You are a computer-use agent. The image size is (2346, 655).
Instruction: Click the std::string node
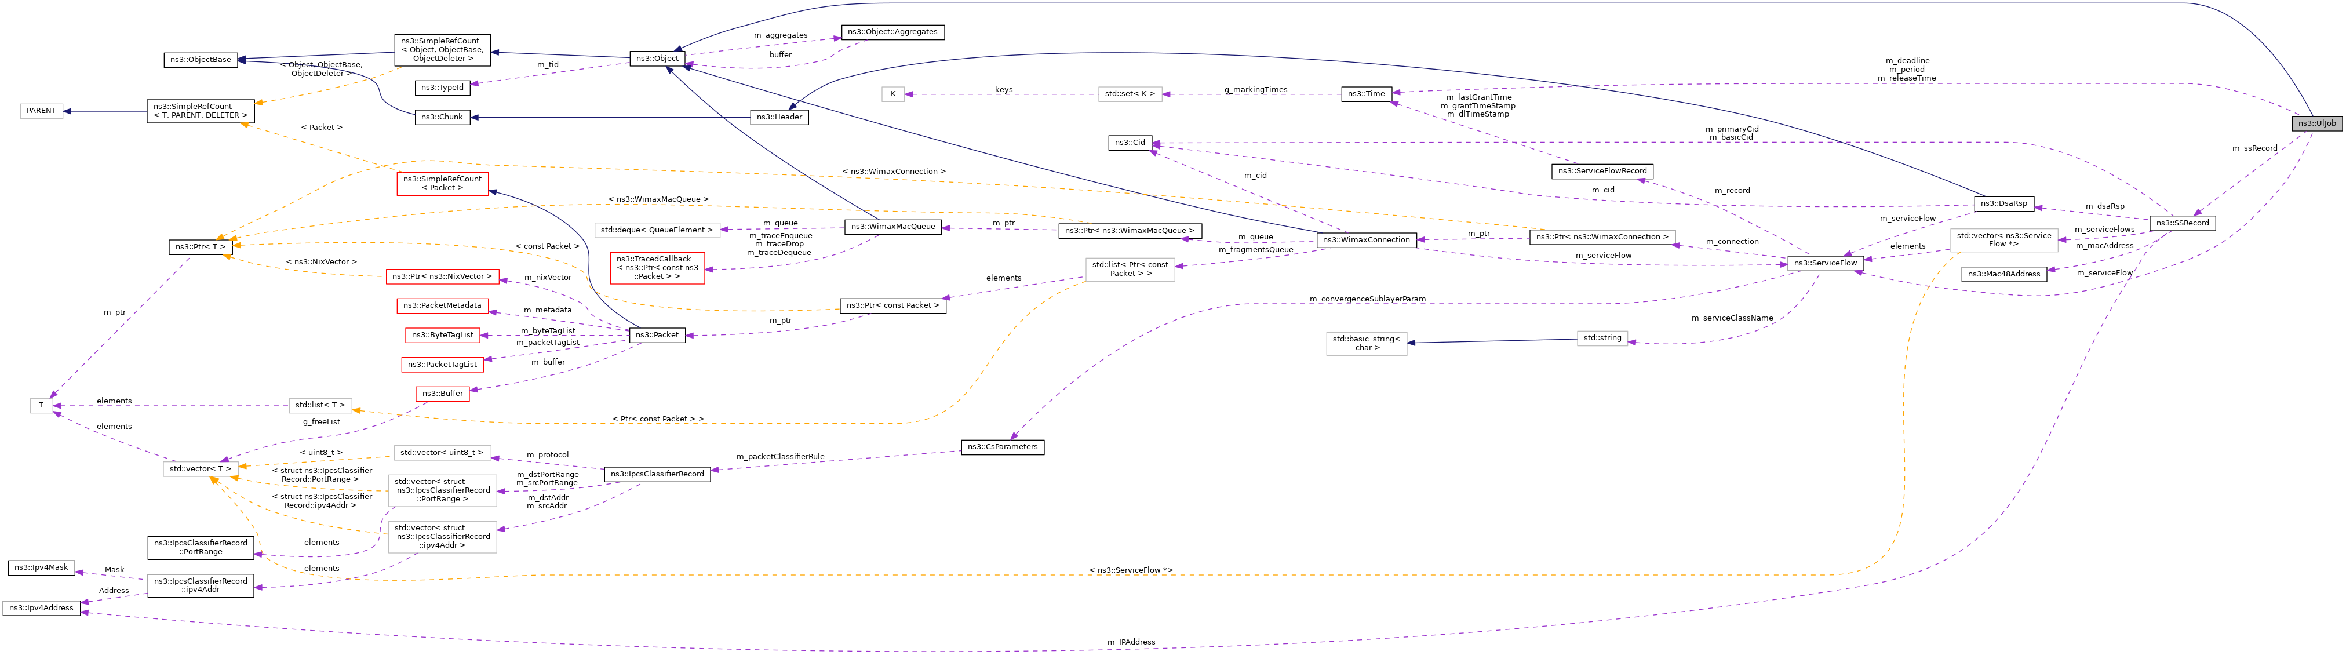(x=1602, y=338)
